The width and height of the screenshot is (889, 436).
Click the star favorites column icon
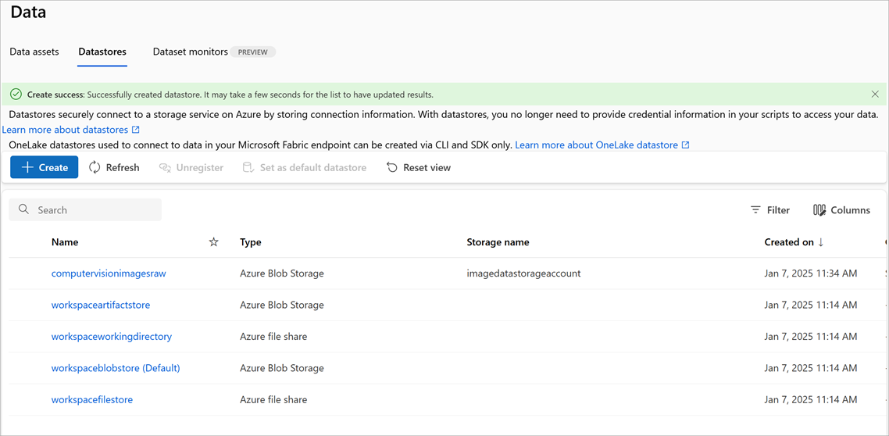[214, 242]
